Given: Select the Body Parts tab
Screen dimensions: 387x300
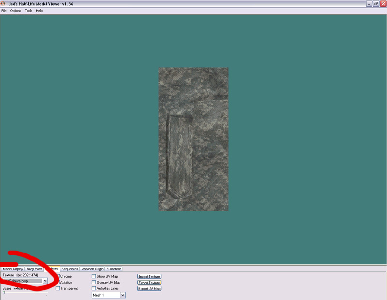Looking at the screenshot, I should [34, 269].
